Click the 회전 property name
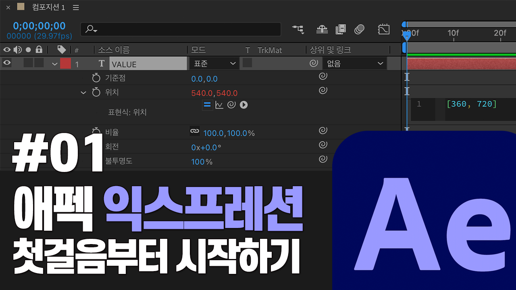516x290 pixels. coord(112,147)
